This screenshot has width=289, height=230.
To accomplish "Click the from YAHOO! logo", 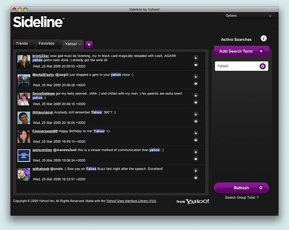I will point(193,202).
